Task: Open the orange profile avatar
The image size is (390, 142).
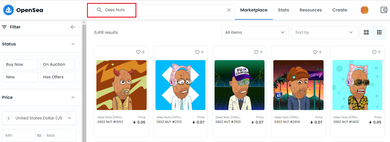Action: pos(364,10)
